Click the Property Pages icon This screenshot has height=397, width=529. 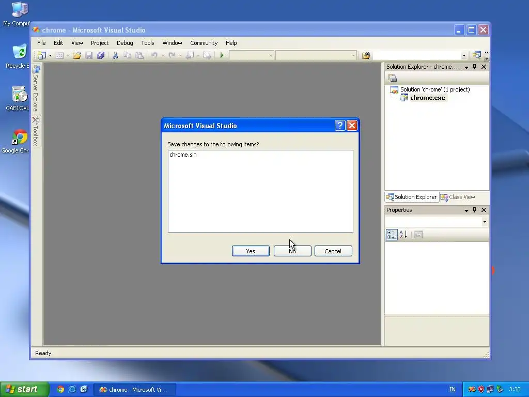pos(418,235)
